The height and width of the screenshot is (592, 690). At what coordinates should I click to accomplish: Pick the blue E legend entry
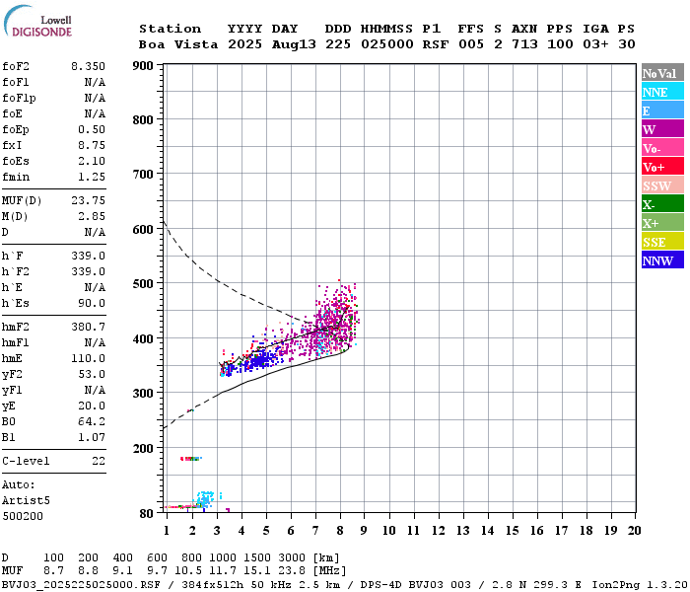pyautogui.click(x=661, y=111)
